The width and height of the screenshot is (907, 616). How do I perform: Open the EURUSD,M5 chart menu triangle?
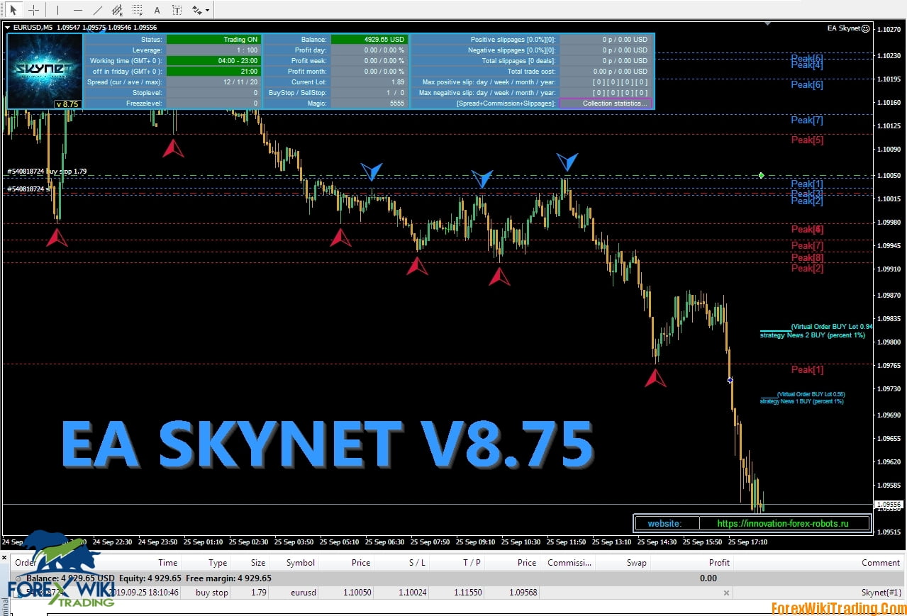pos(8,28)
